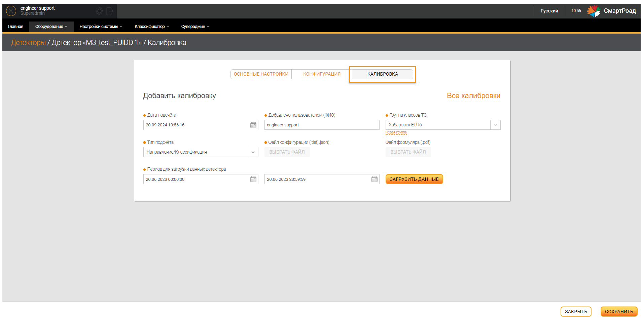Click the Добавить калибровку heading
This screenshot has width=643, height=323.
[x=179, y=96]
